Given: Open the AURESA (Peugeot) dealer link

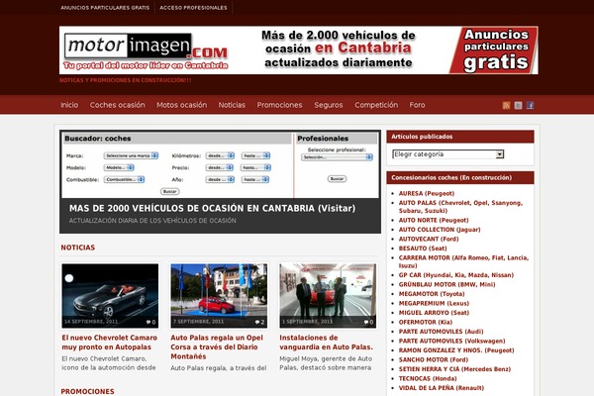Looking at the screenshot, I should (x=426, y=193).
